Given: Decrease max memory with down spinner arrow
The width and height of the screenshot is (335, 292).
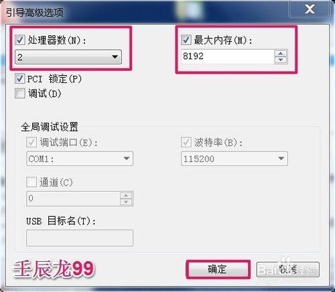Looking at the screenshot, I should (x=281, y=60).
